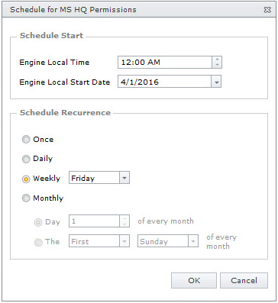Open the Engine Local Start Date picker arrow

click(x=216, y=82)
